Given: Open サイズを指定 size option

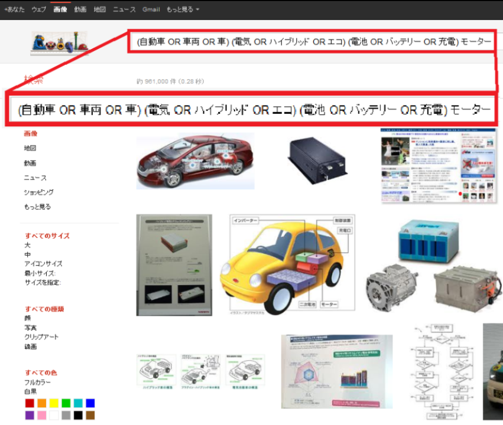Looking at the screenshot, I should tap(42, 283).
